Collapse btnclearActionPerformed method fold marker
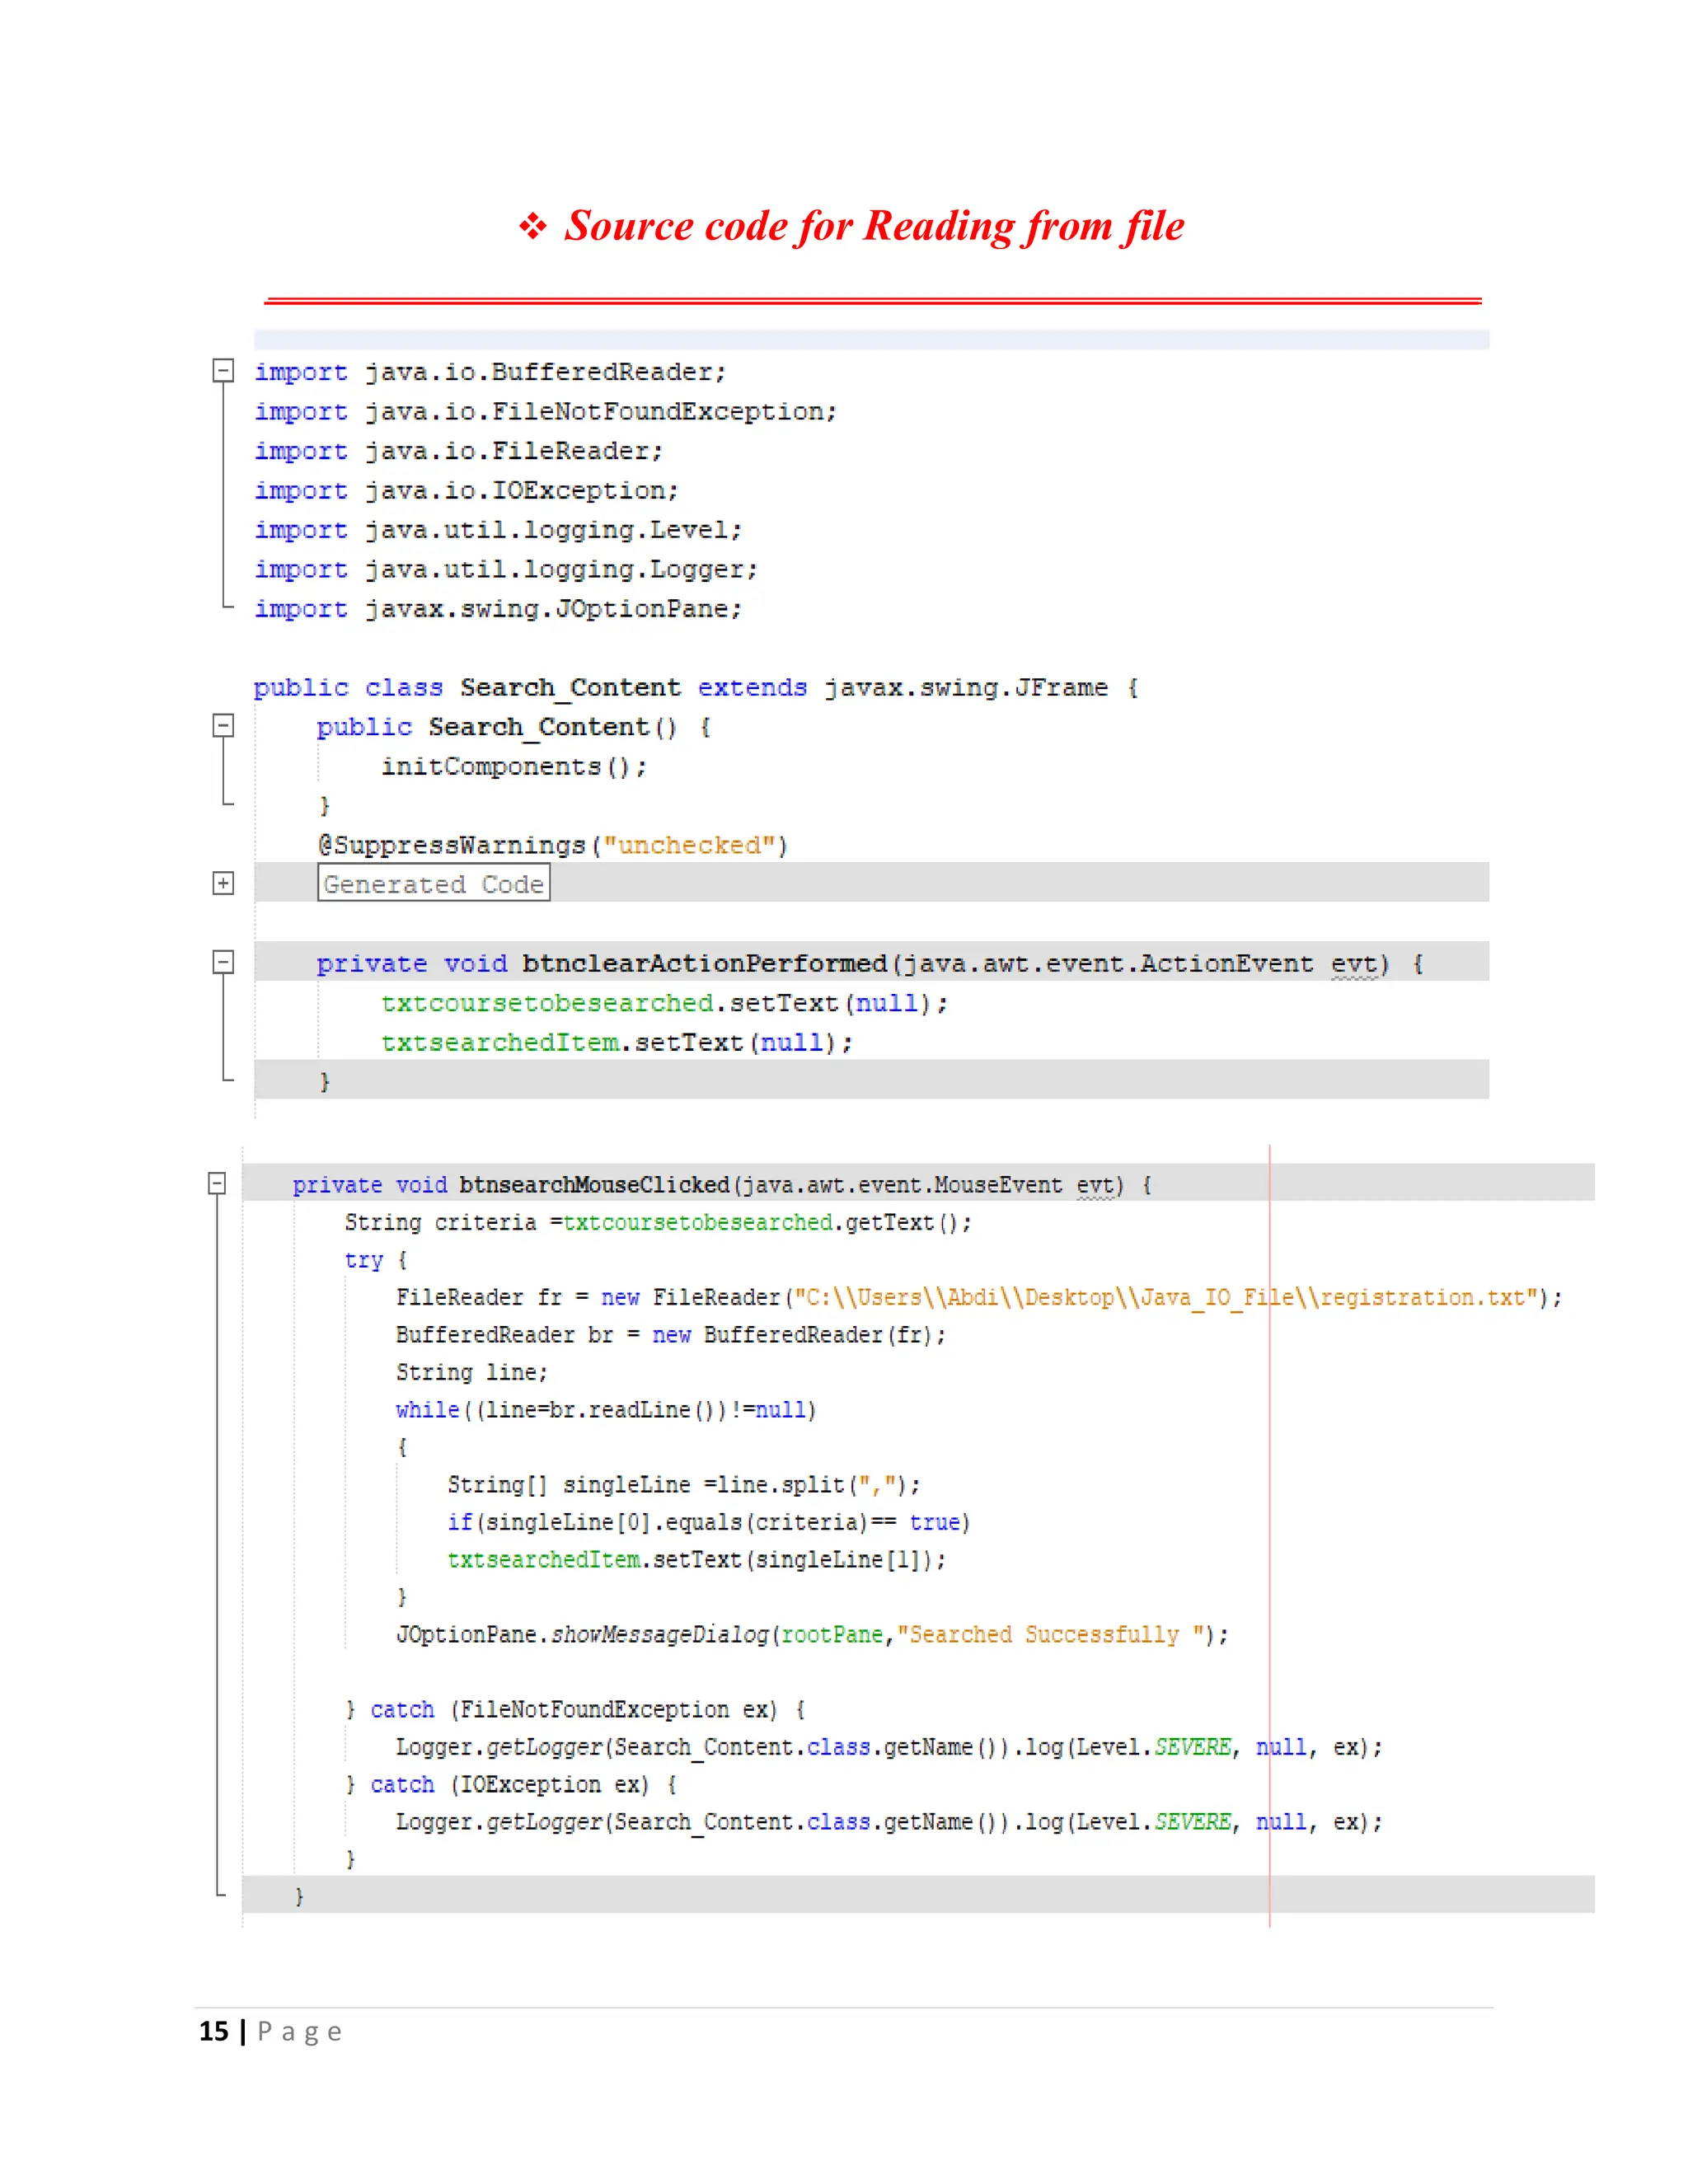 pos(223,962)
